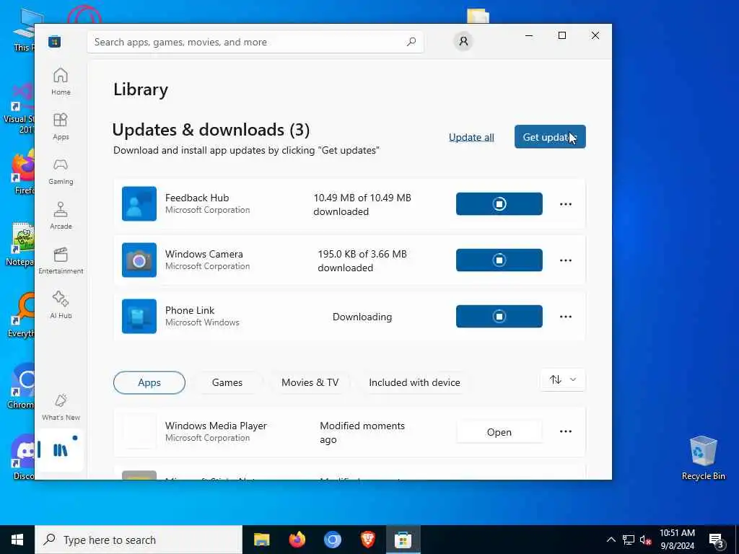Select the Games filter tab
Viewport: 739px width, 554px height.
[227, 382]
